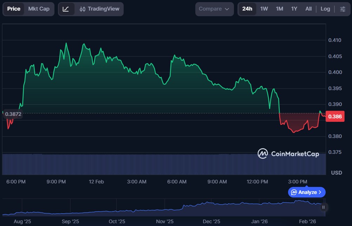This screenshot has height=226, width=352.
Task: Select the 1M time range
Action: click(x=280, y=9)
